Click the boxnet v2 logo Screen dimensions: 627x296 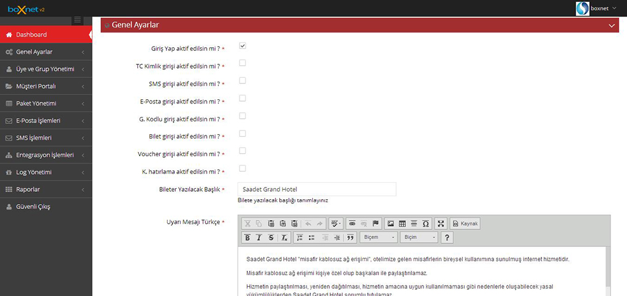click(26, 9)
